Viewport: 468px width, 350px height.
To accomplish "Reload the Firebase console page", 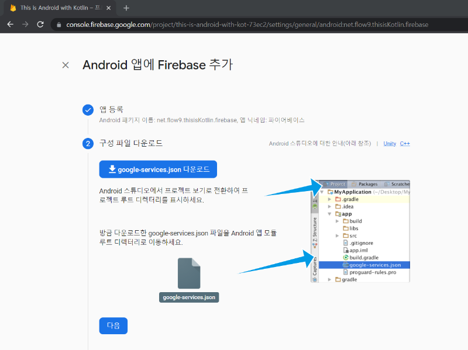I will pos(40,25).
